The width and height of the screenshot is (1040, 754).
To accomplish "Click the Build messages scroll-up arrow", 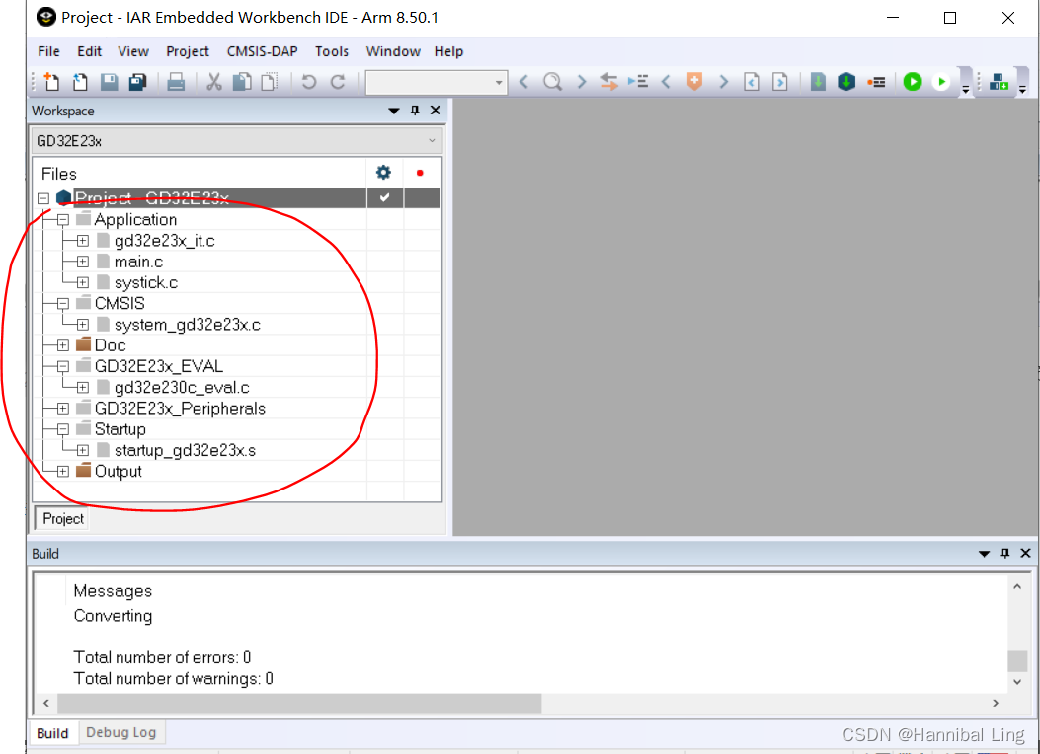I will point(1017,586).
